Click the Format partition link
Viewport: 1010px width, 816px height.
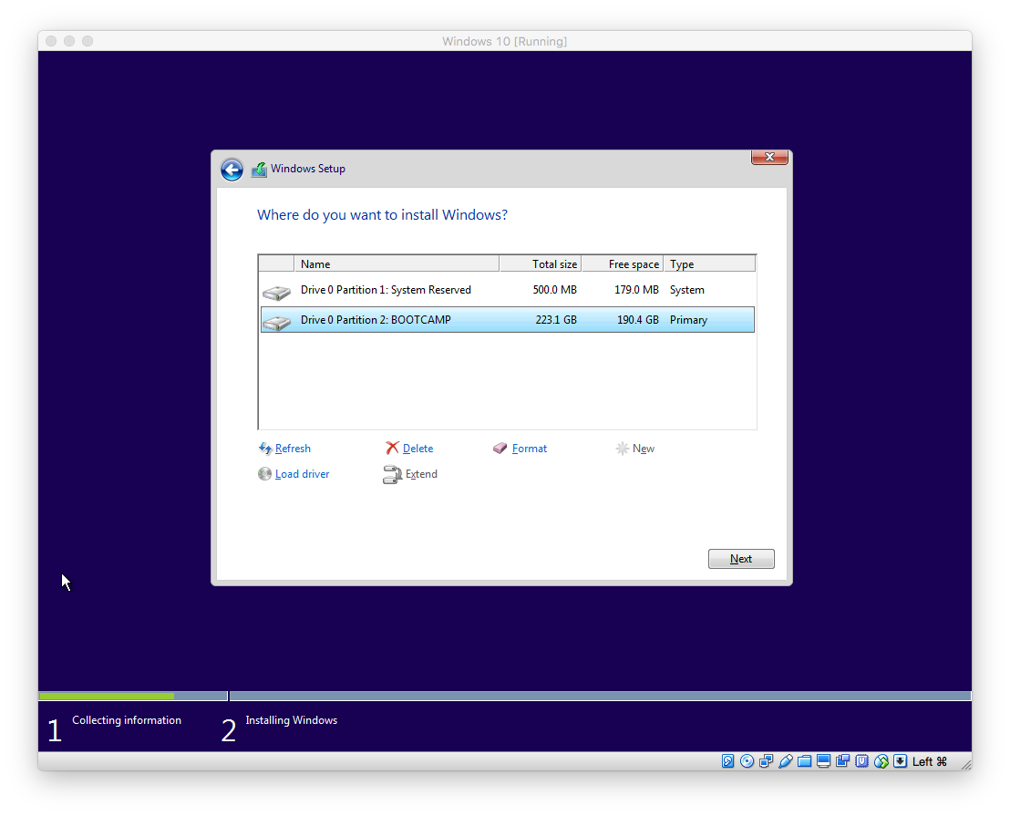530,449
